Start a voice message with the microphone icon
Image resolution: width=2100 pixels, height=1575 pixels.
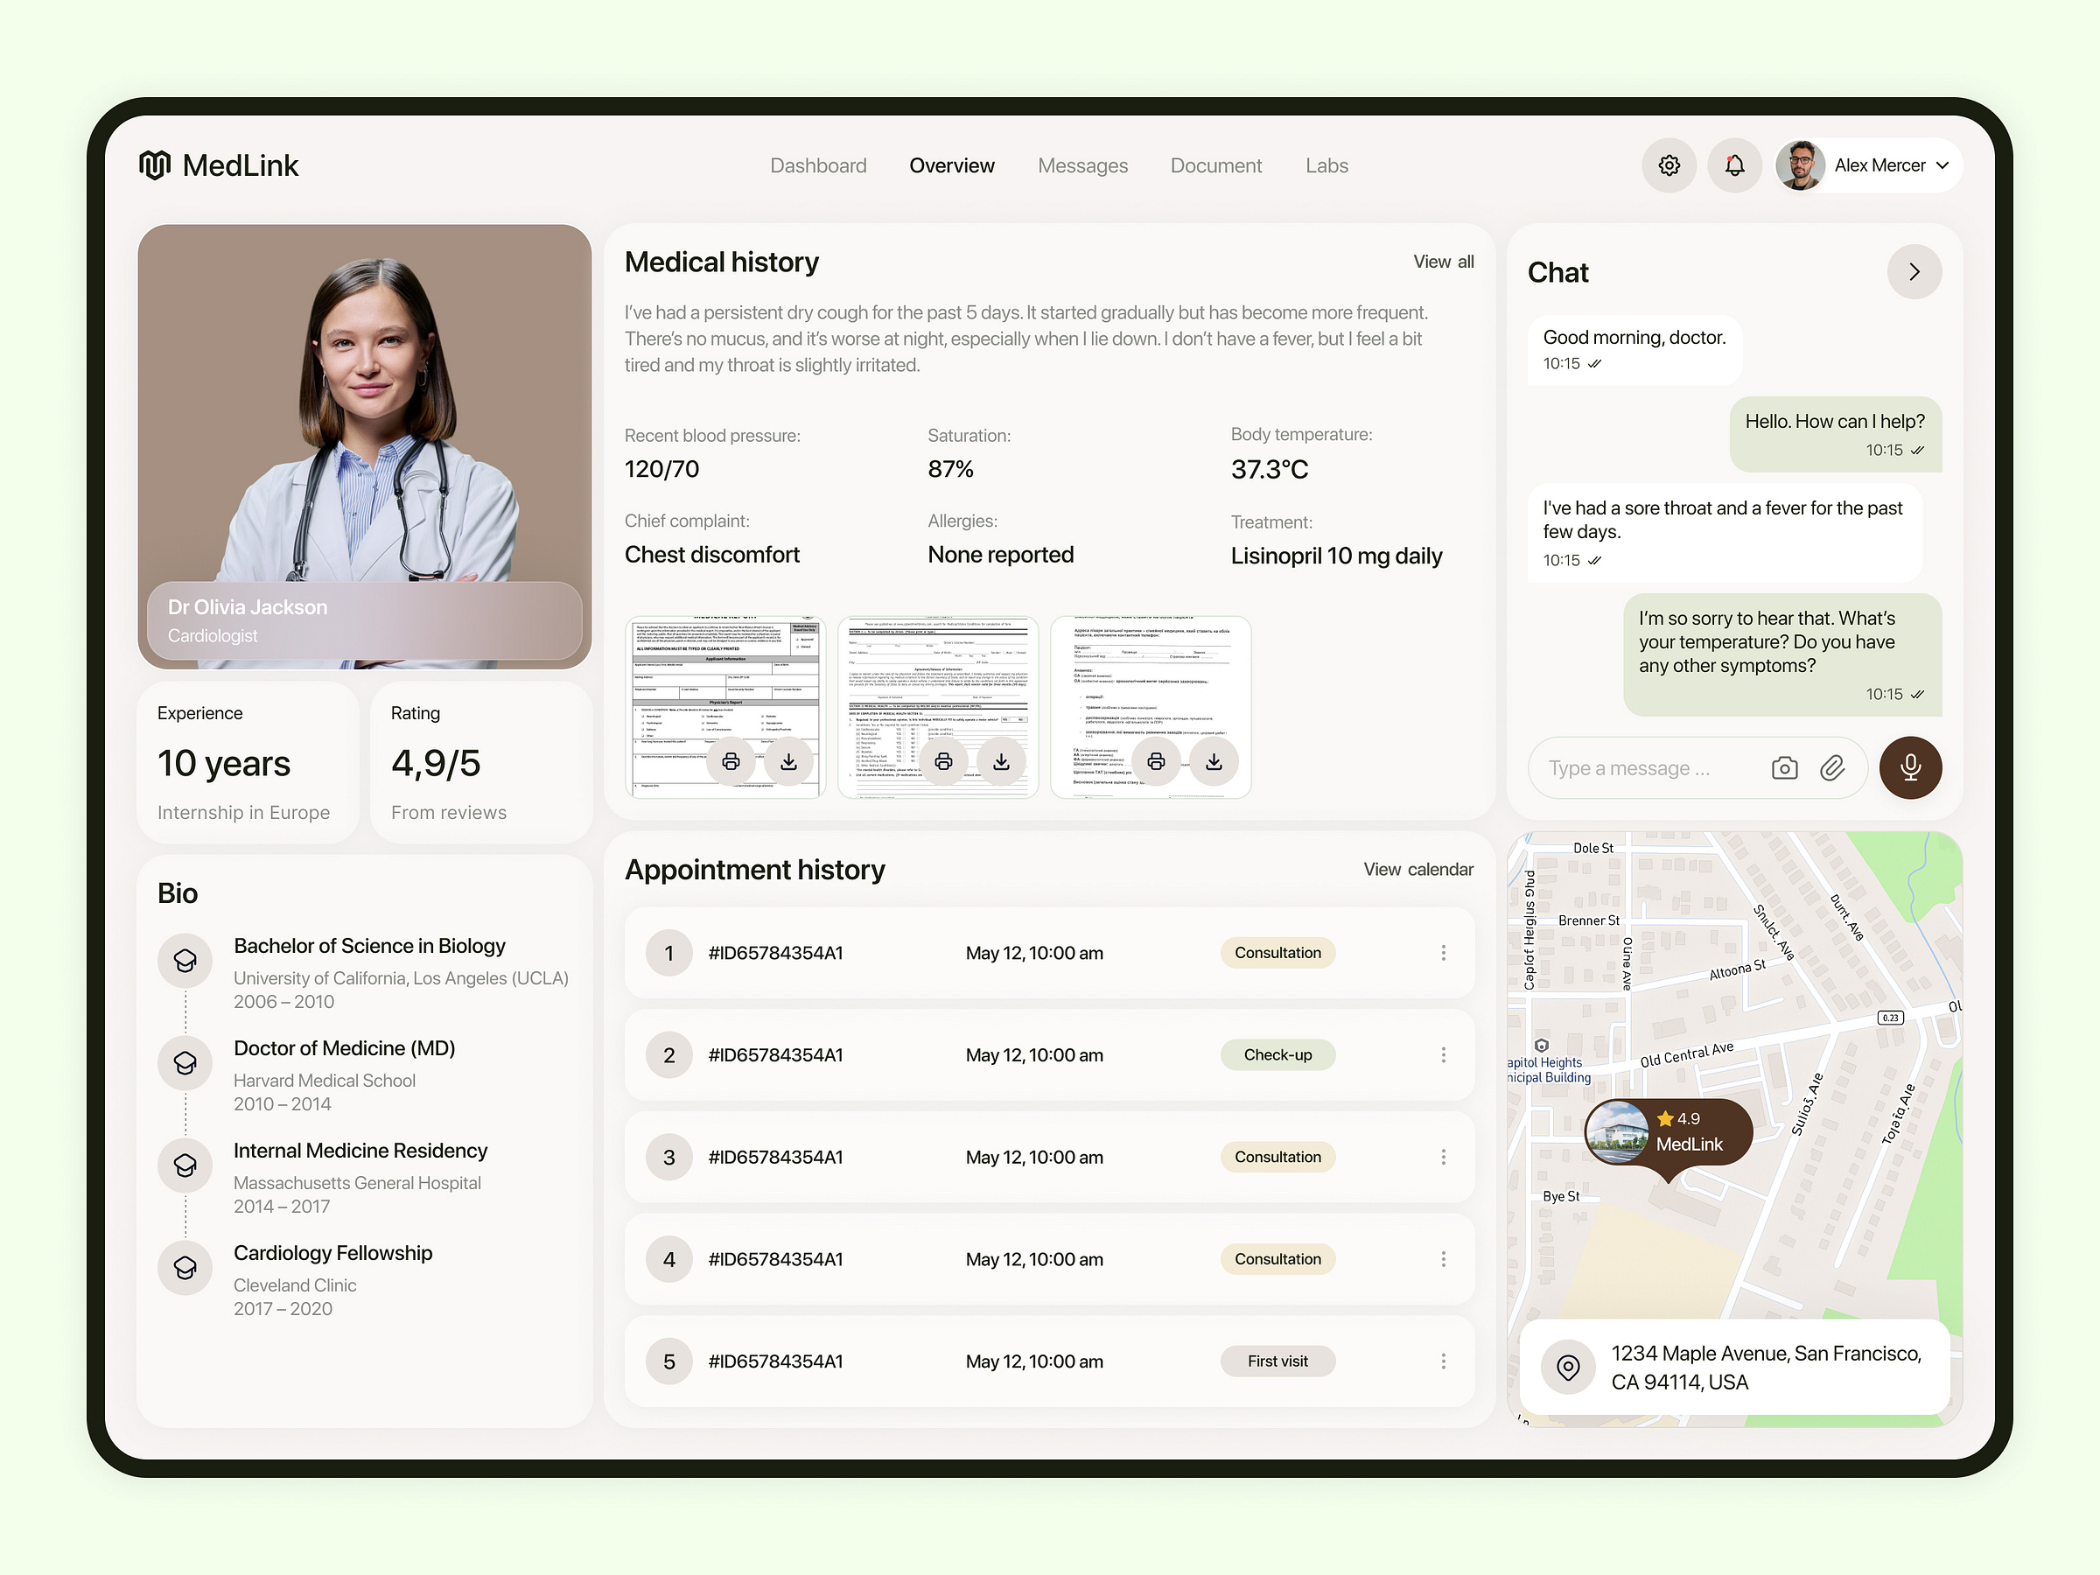coord(1911,767)
